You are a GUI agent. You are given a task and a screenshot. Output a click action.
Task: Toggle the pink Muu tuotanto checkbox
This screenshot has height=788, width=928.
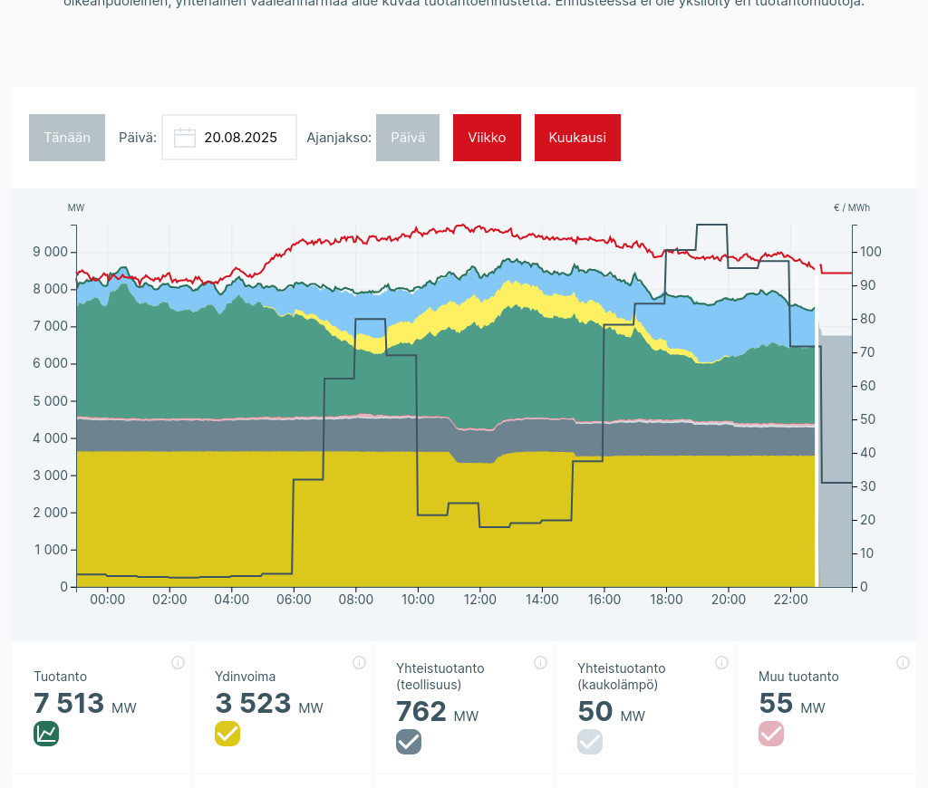(771, 734)
